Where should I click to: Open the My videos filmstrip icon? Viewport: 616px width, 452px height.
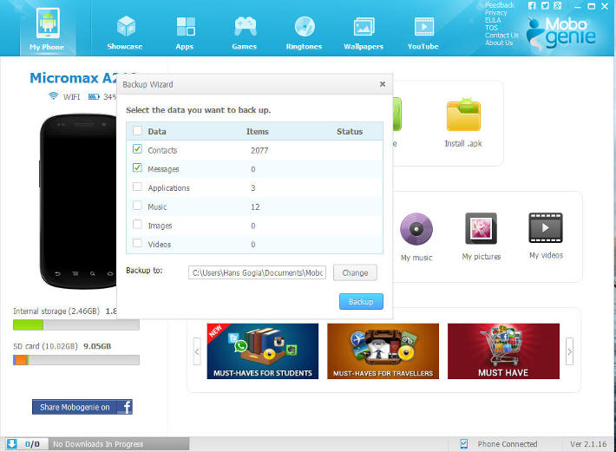coord(546,228)
